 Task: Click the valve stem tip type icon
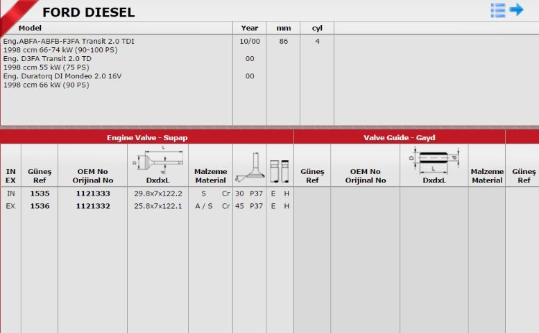(280, 171)
